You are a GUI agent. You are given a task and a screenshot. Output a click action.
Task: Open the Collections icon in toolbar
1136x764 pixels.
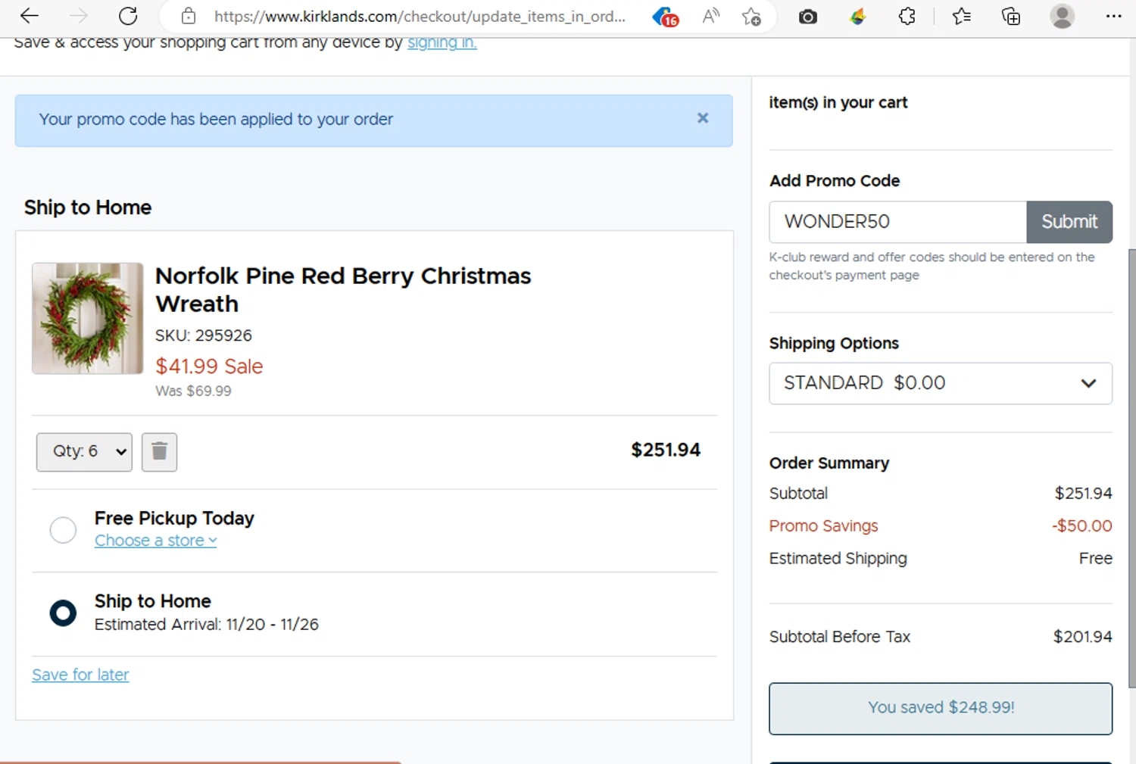coord(1010,16)
